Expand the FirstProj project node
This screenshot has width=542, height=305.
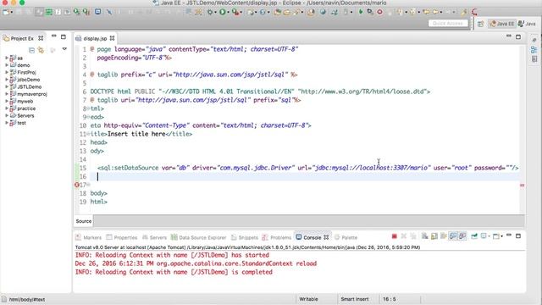click(7, 72)
